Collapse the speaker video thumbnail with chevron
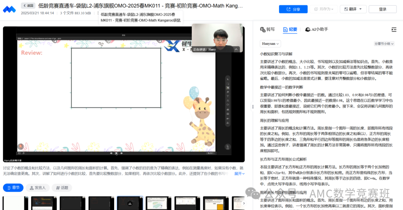The width and height of the screenshot is (403, 210). [x=236, y=49]
